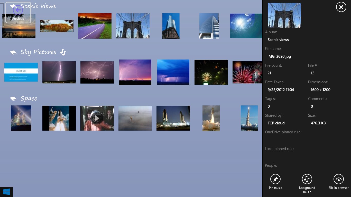Click File in browser icon

pyautogui.click(x=338, y=179)
